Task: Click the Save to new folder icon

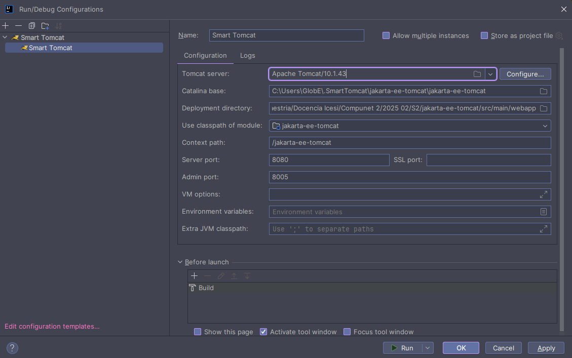Action: (45, 26)
